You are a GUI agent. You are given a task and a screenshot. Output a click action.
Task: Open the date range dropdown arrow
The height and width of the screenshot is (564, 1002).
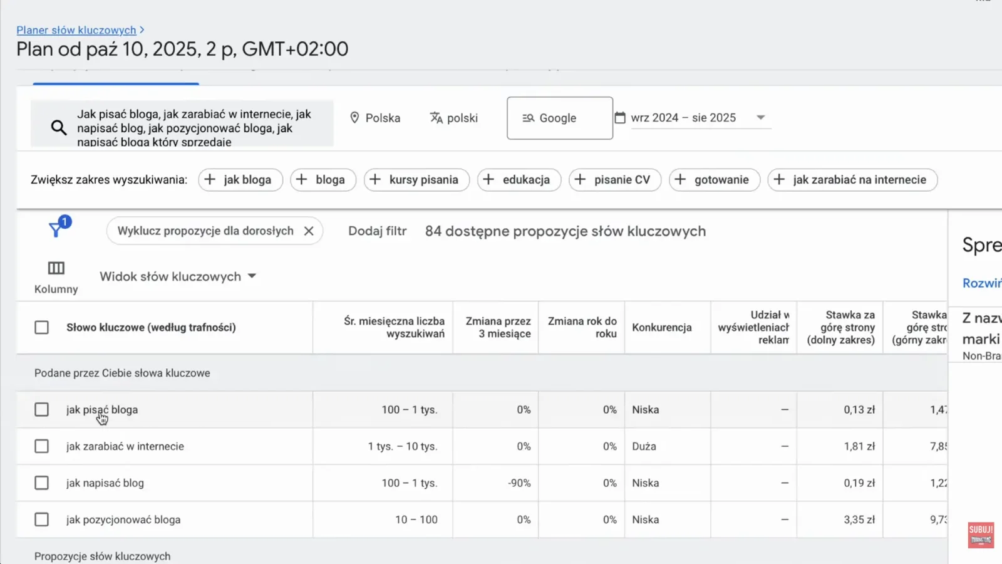click(761, 117)
